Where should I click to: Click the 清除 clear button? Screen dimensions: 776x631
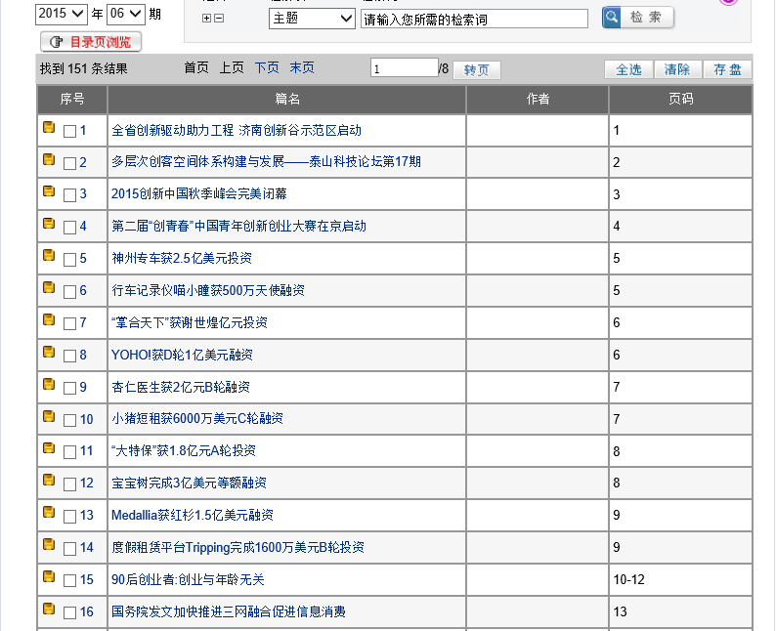(677, 69)
